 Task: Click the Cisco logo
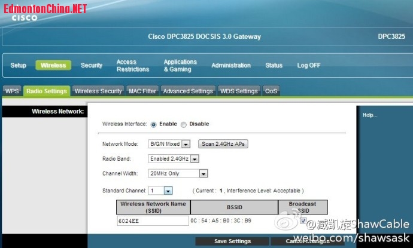tap(24, 18)
